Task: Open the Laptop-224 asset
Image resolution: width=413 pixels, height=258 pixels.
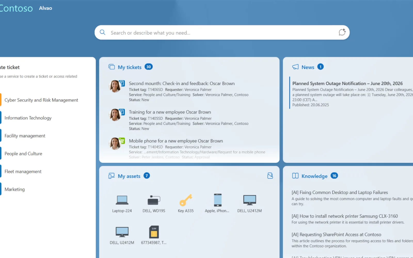Action: (x=122, y=204)
